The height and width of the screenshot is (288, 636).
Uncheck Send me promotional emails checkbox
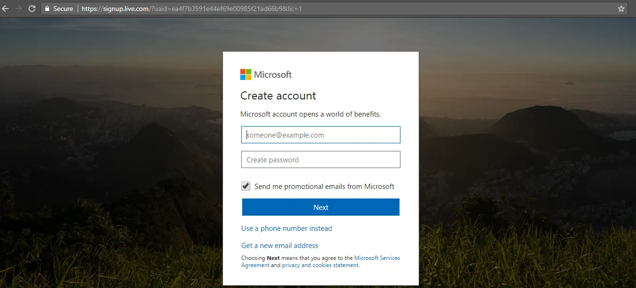[246, 186]
